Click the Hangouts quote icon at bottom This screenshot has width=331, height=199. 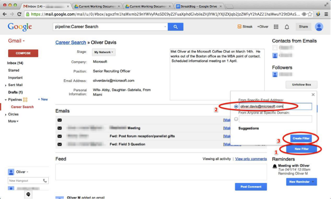click(x=28, y=194)
